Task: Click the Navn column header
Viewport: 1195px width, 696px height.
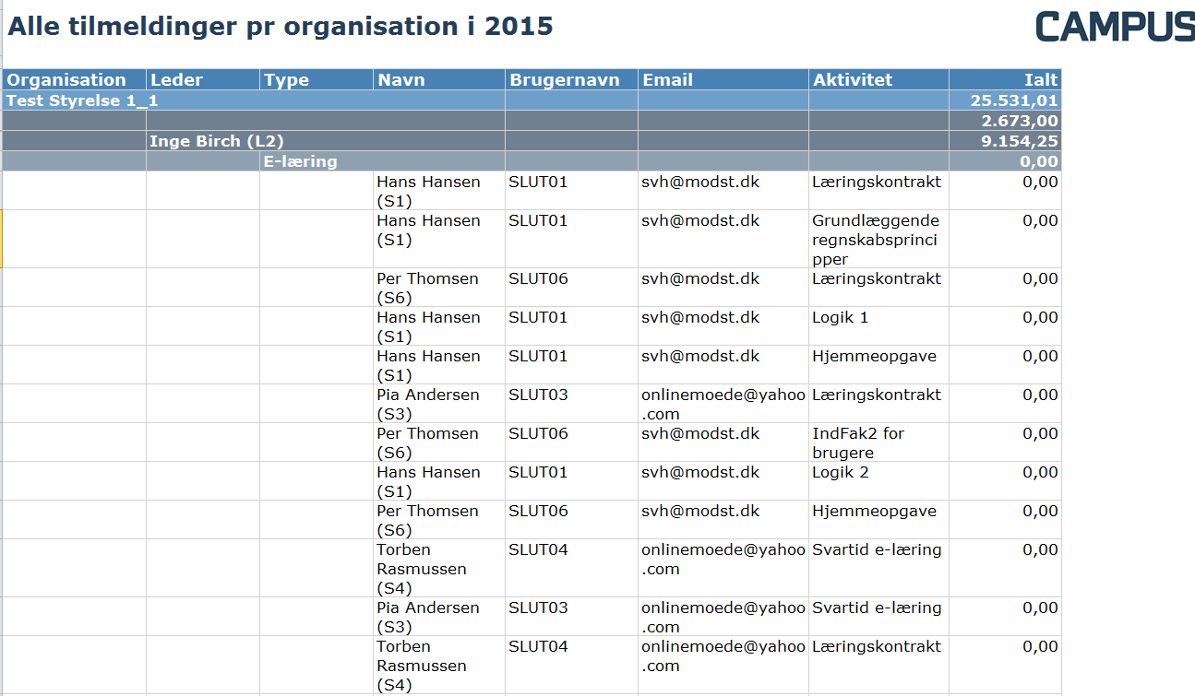Action: [x=439, y=79]
